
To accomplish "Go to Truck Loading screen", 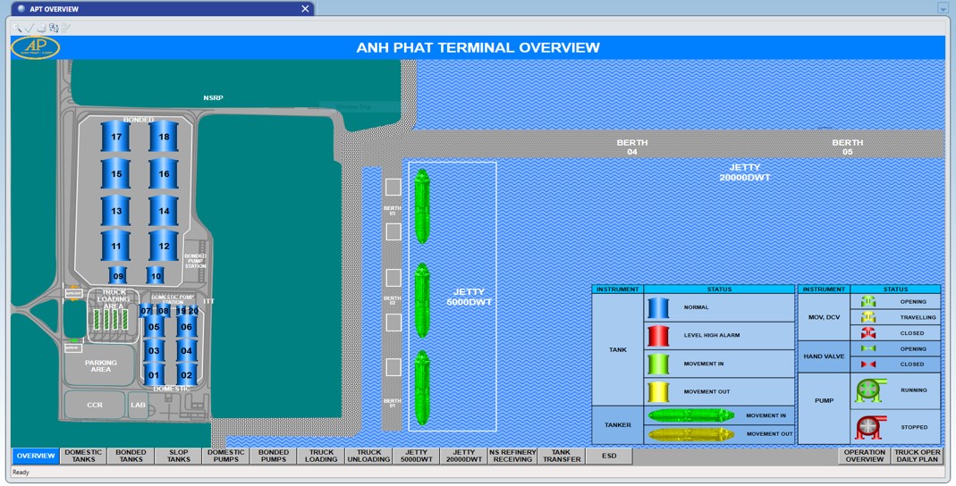I will [x=321, y=457].
